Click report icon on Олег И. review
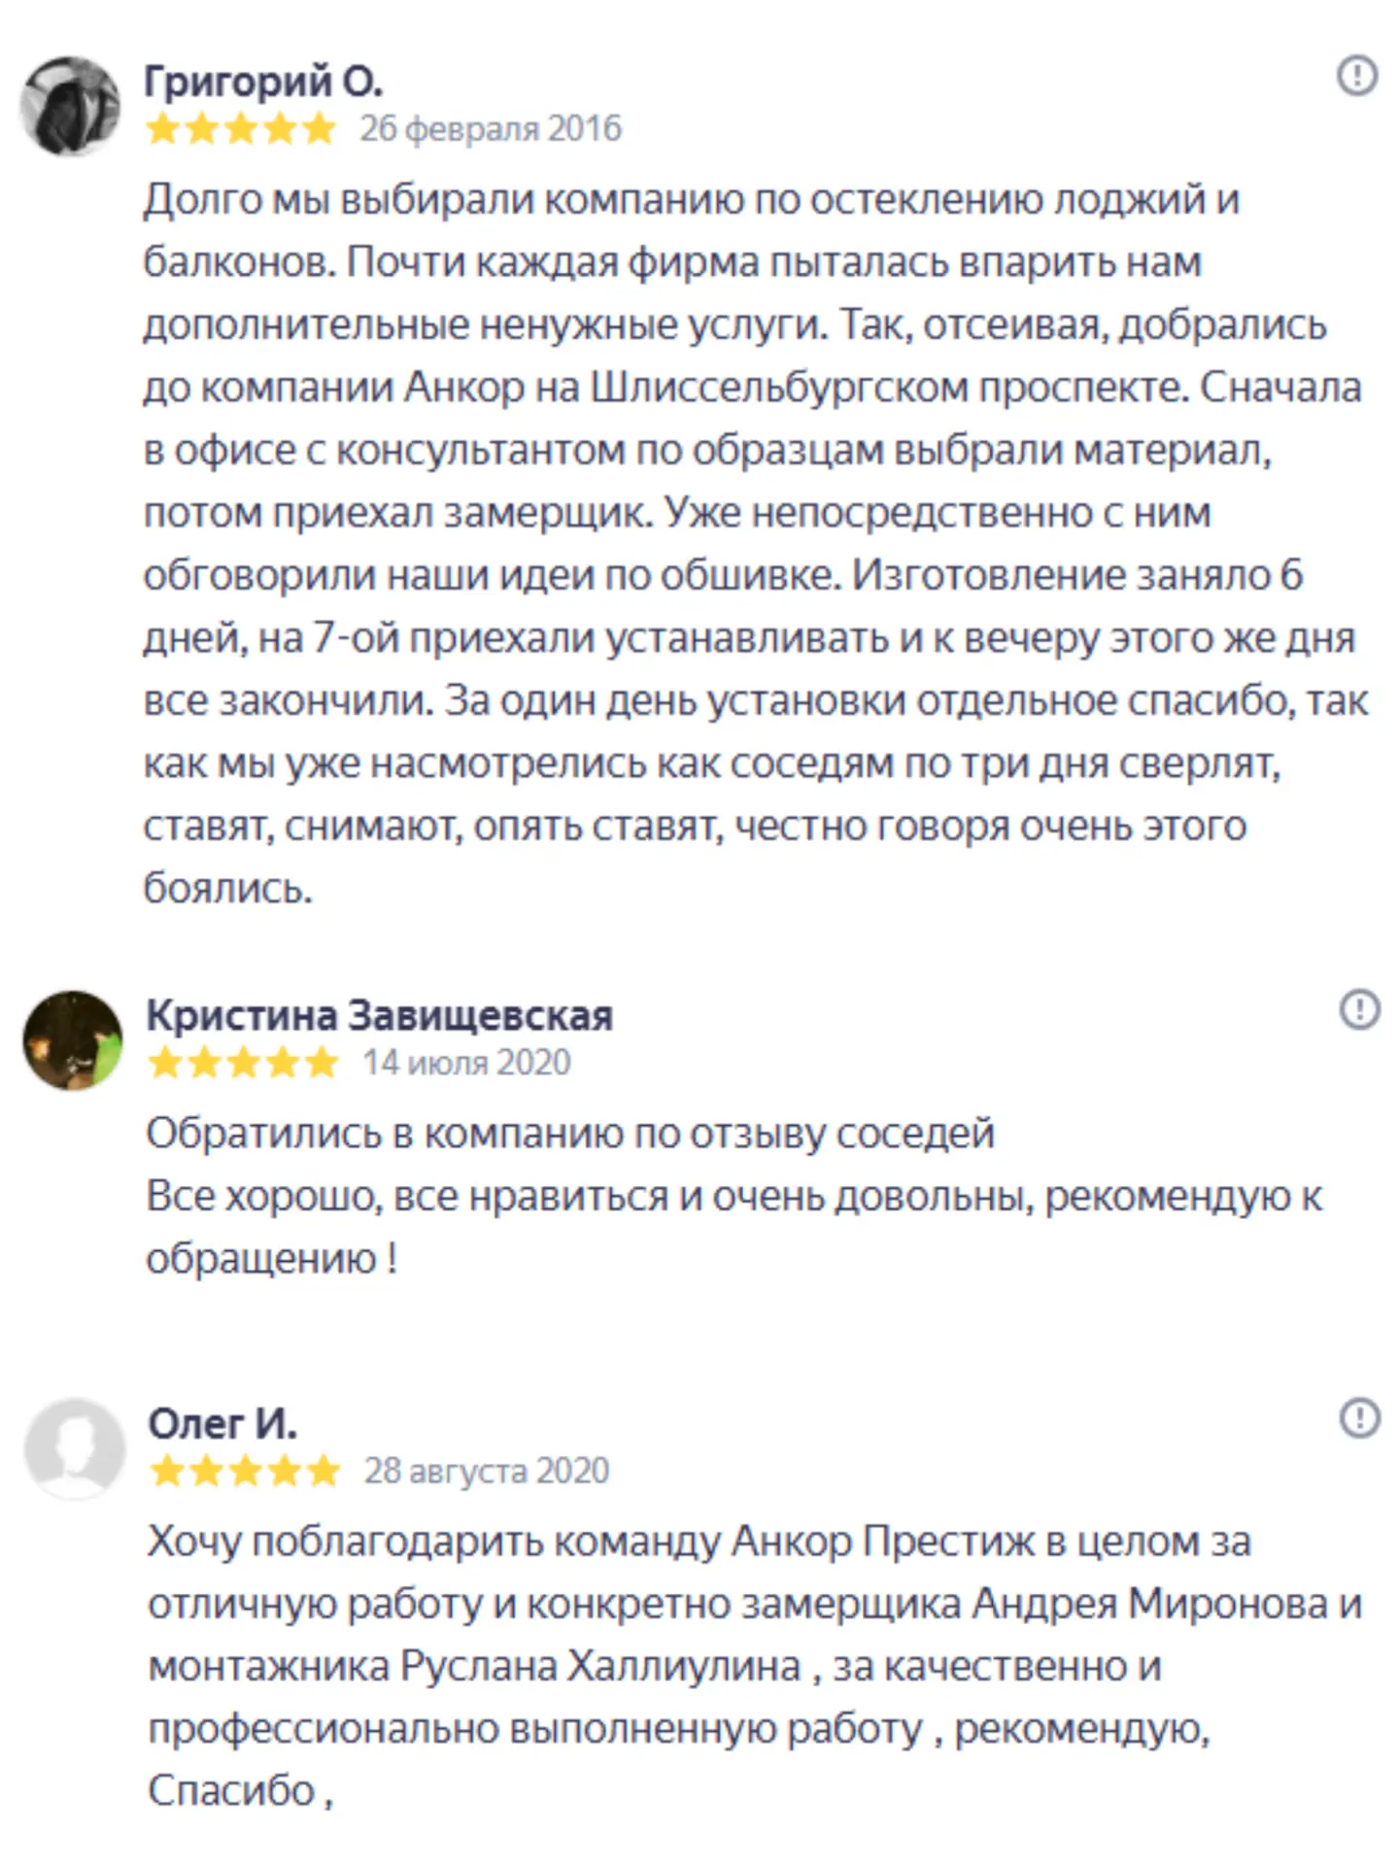The width and height of the screenshot is (1399, 1865). point(1359,1417)
